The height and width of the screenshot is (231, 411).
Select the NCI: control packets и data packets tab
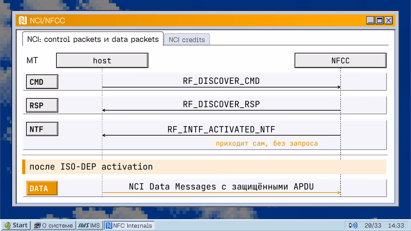tap(93, 39)
